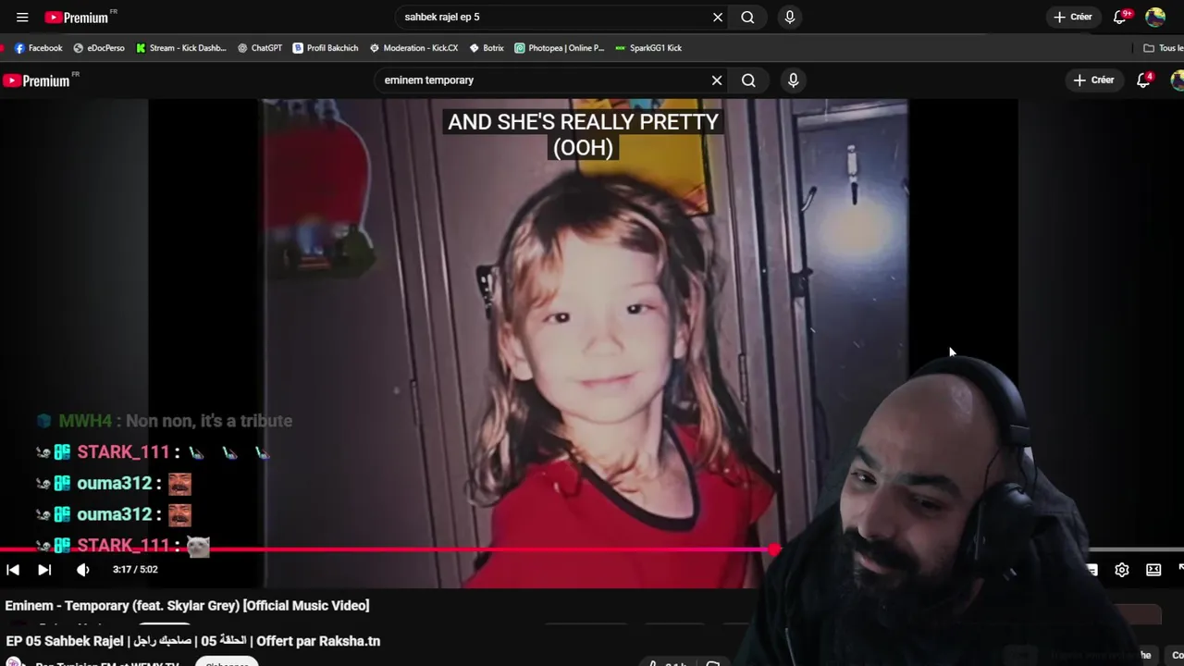Start voice search with the lower microphone
The image size is (1184, 666).
793,80
